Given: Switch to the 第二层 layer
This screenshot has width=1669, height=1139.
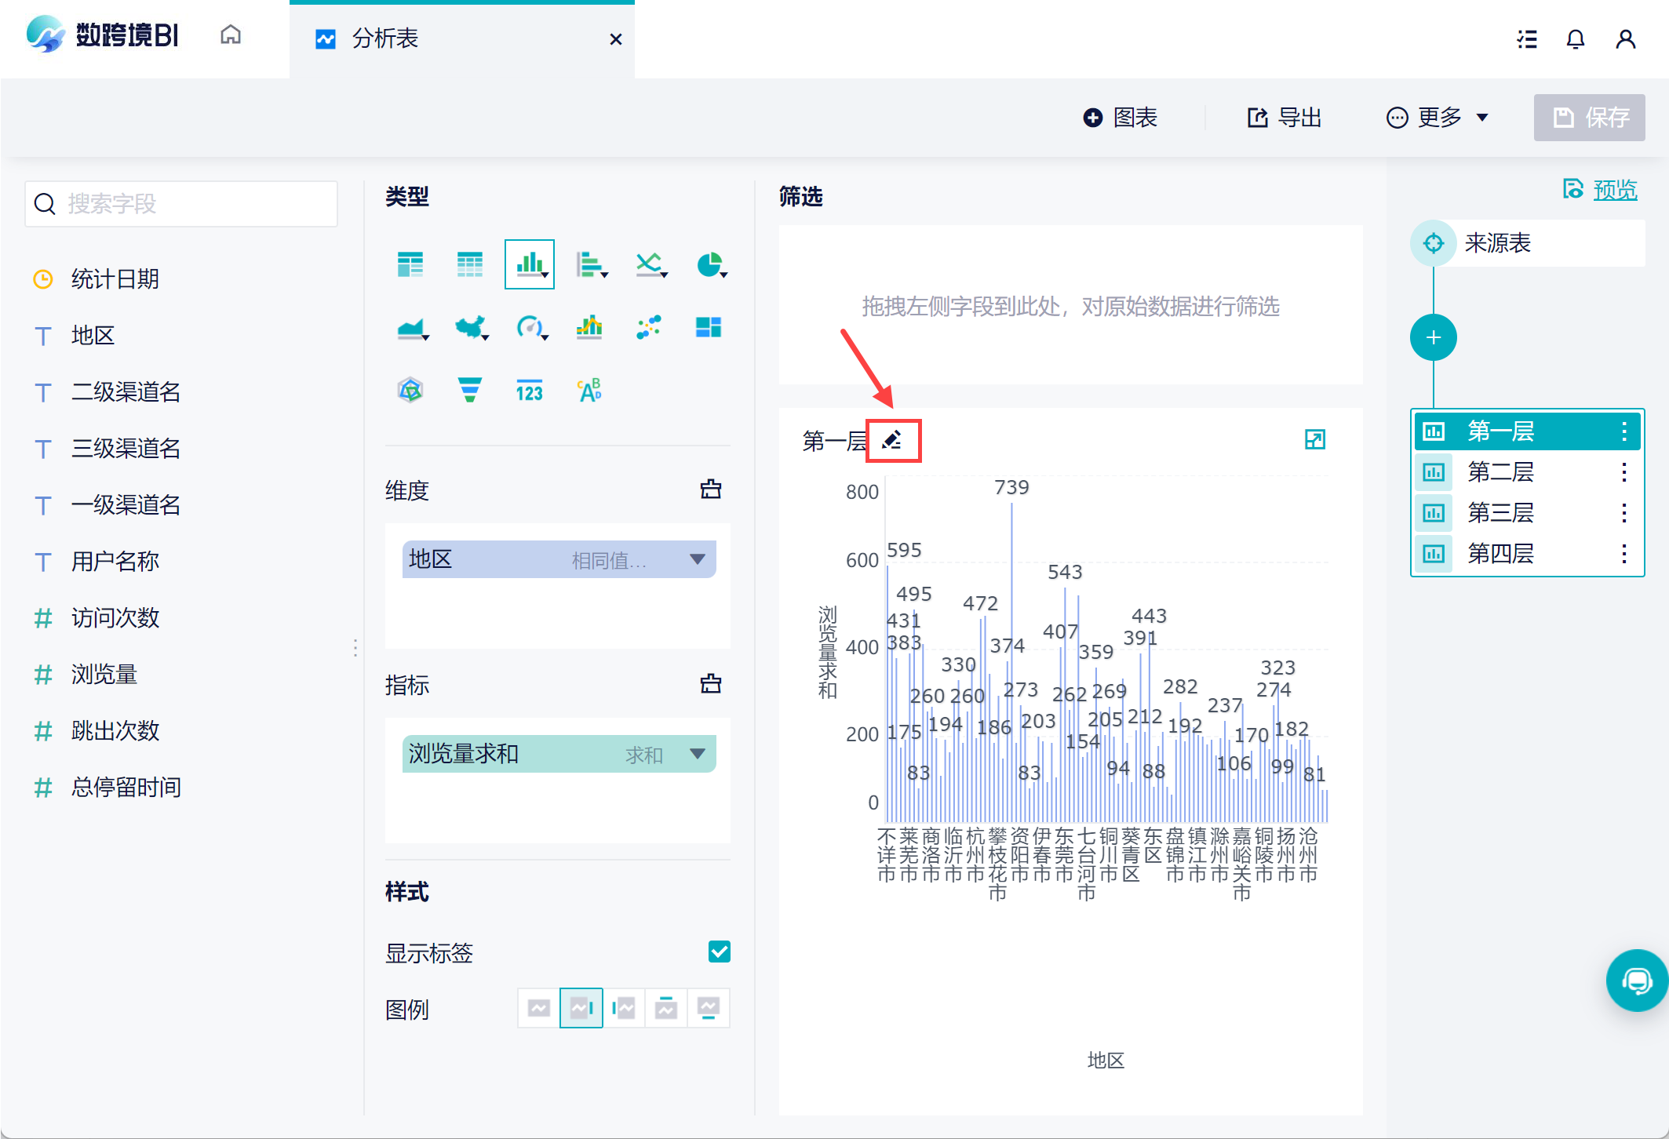Looking at the screenshot, I should 1500,472.
